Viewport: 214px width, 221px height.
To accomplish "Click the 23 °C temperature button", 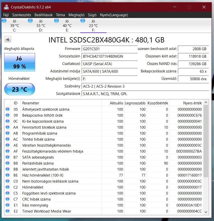I will 19,89.
